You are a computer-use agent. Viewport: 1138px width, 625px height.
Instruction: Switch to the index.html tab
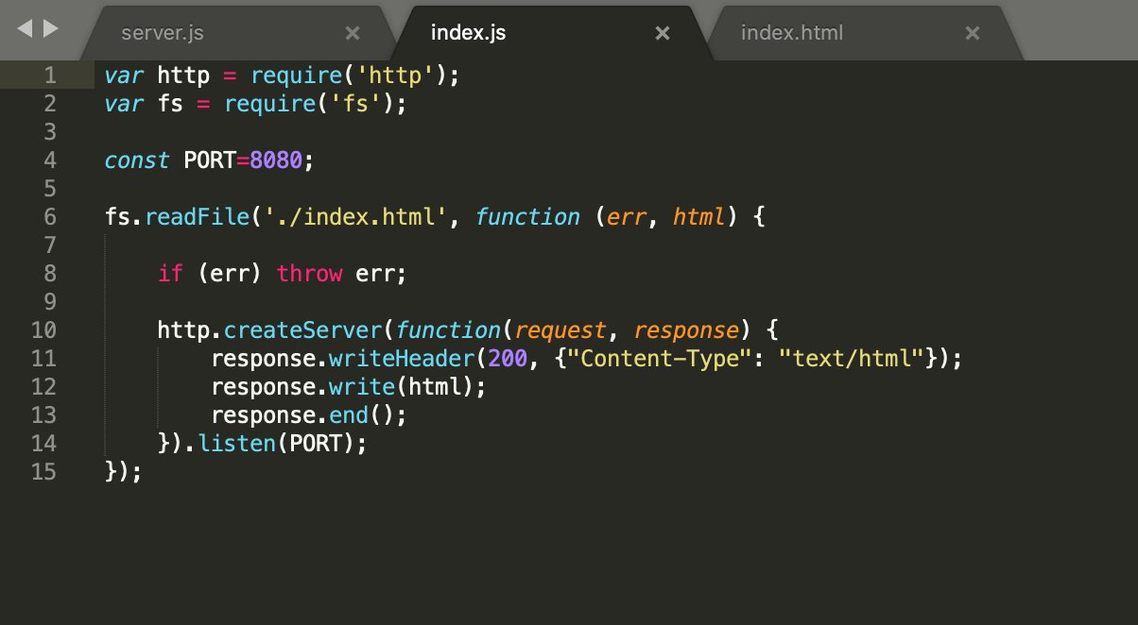point(792,32)
